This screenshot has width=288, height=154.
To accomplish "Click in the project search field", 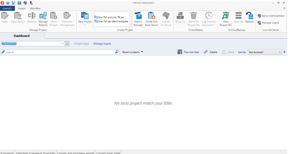I will [x=60, y=52].
